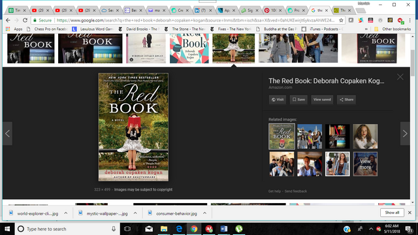
Task: Click Show all downloads button
Action: click(392, 213)
